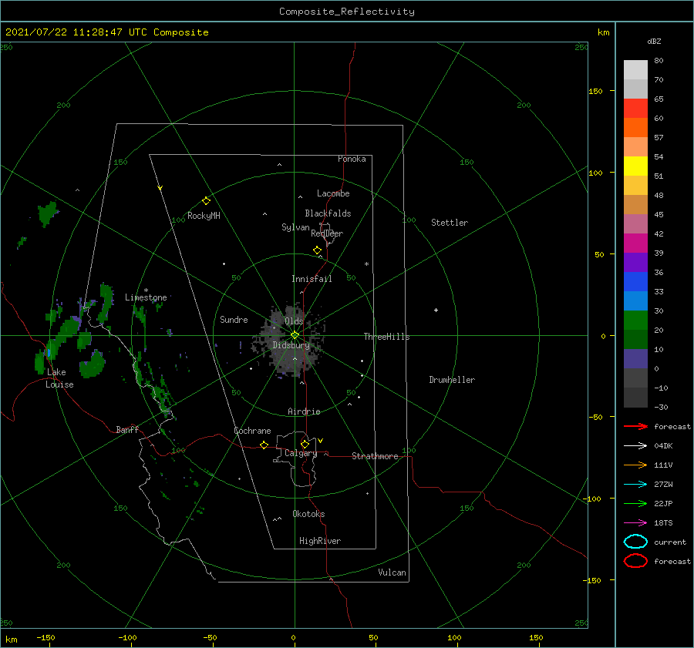
Task: Click the HighRiver city label
Action: (x=320, y=541)
